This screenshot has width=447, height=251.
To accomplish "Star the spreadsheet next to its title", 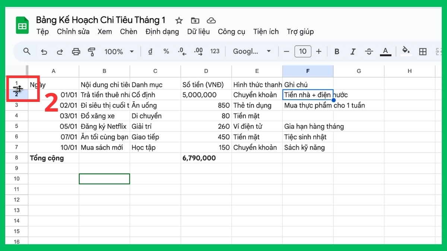I will click(x=179, y=21).
